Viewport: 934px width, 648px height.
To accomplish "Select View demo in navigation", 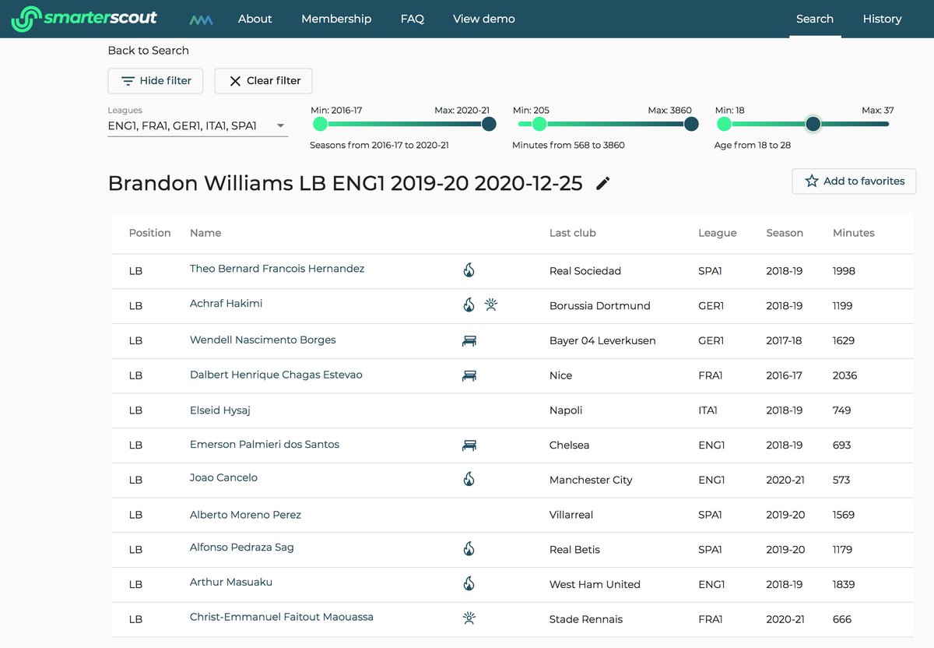I will pos(484,19).
